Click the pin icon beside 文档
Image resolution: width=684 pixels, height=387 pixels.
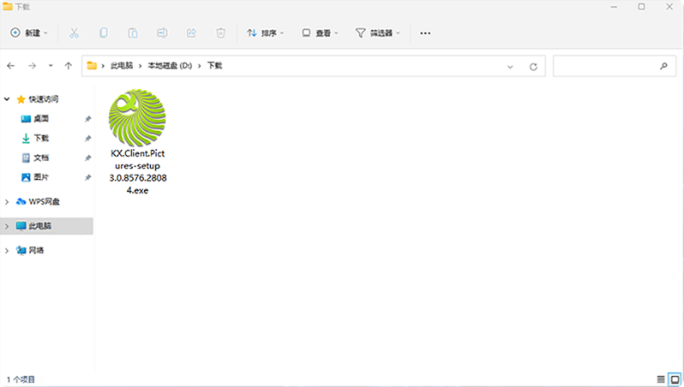(87, 158)
